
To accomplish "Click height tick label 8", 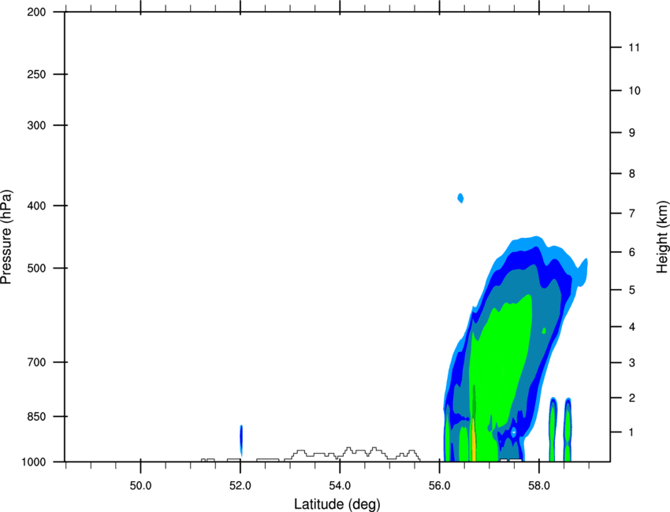I will [x=632, y=174].
